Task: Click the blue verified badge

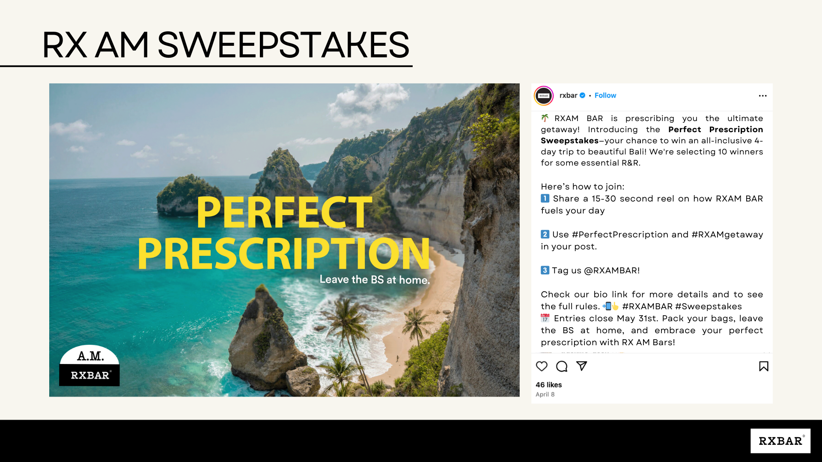Action: click(583, 95)
